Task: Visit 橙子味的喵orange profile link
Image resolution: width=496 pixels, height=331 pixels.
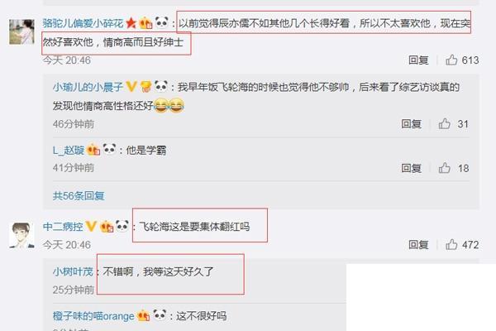Action: click(x=93, y=316)
